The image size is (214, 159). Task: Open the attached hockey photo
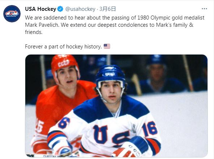point(116,106)
